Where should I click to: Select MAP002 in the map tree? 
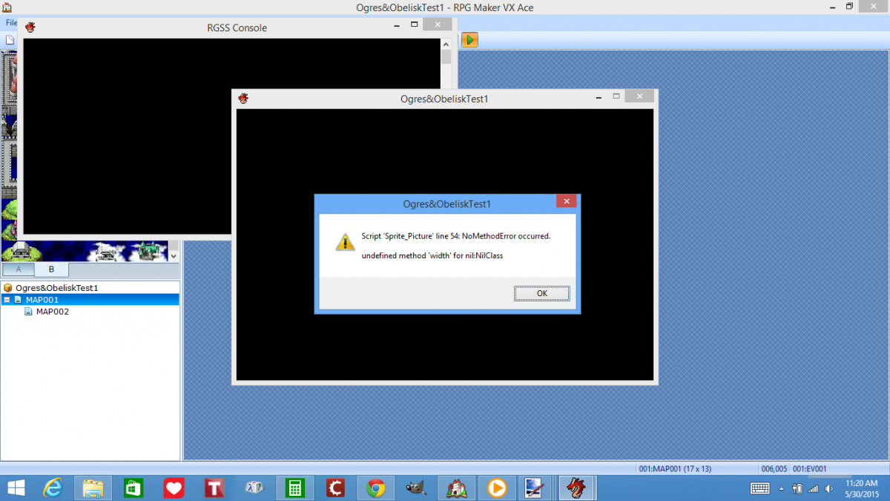tap(53, 312)
